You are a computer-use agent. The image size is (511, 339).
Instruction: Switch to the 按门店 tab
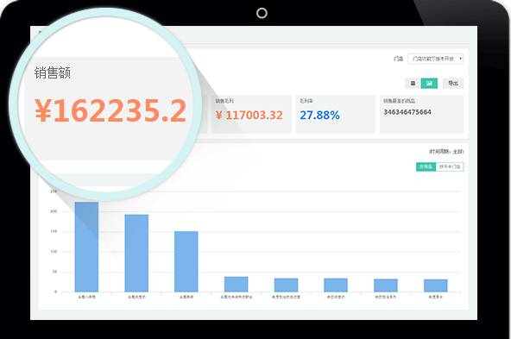pyautogui.click(x=450, y=166)
